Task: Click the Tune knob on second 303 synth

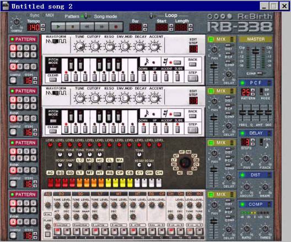Action: tap(80, 98)
